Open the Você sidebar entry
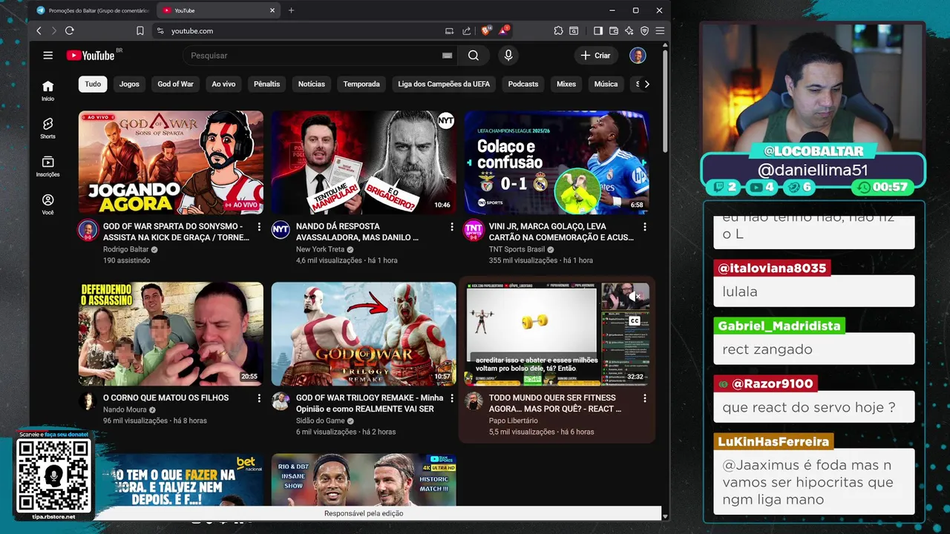Image resolution: width=950 pixels, height=534 pixels. [47, 204]
